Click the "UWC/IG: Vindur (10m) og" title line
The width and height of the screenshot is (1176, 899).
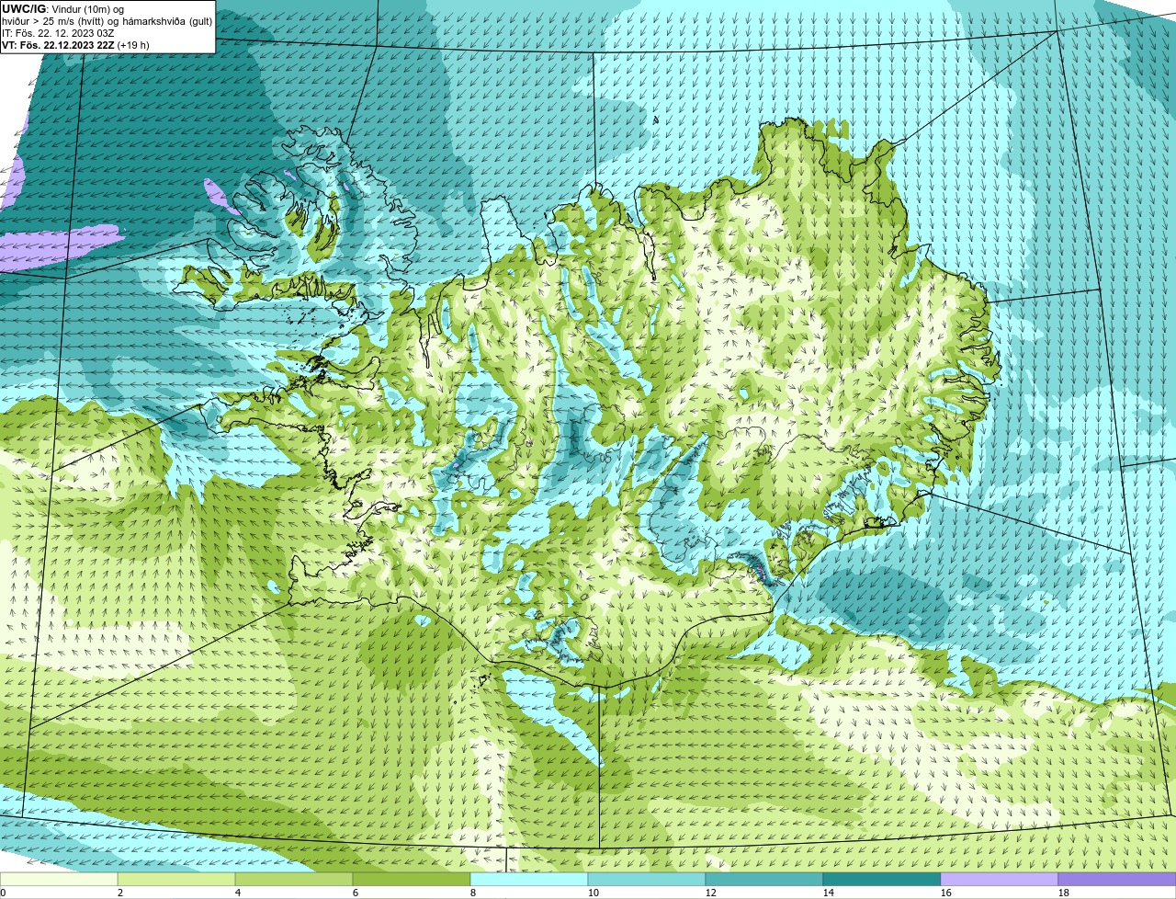pos(63,9)
